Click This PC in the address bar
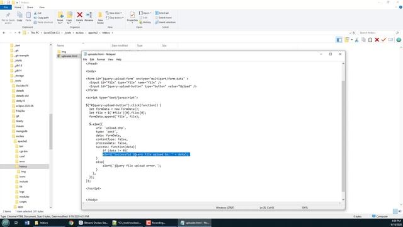The width and height of the screenshot is (403, 227). 35,33
